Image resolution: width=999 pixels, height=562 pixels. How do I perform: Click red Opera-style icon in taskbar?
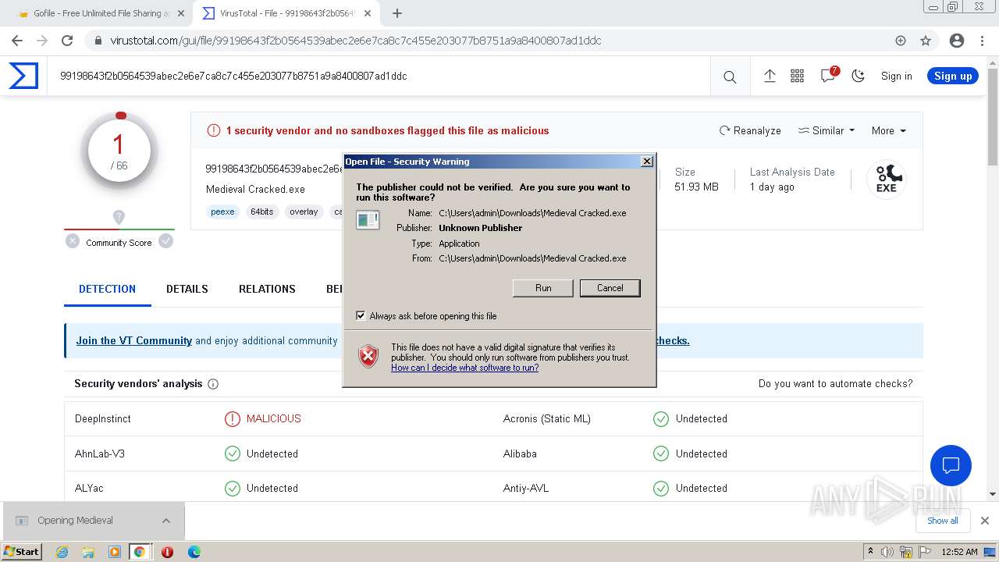tap(167, 552)
